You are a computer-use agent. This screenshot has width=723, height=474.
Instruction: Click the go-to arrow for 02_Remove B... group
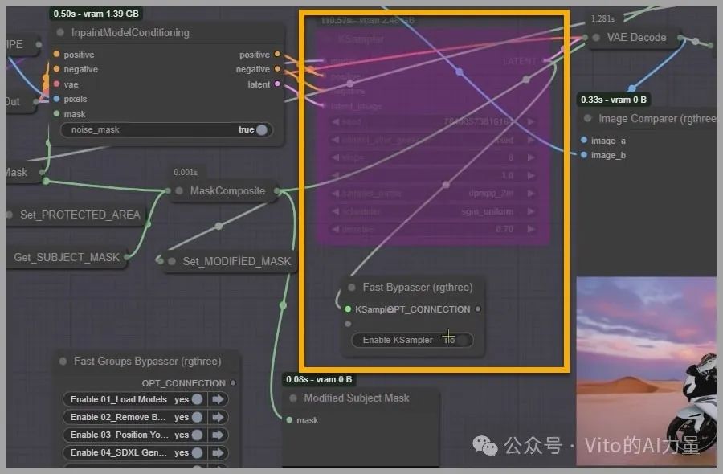tap(218, 417)
